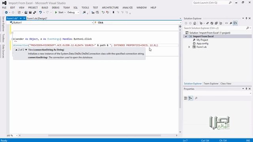The height and width of the screenshot is (142, 253).
Task: Click the Property Pages wrench icon in Properties
Action: (196, 98)
